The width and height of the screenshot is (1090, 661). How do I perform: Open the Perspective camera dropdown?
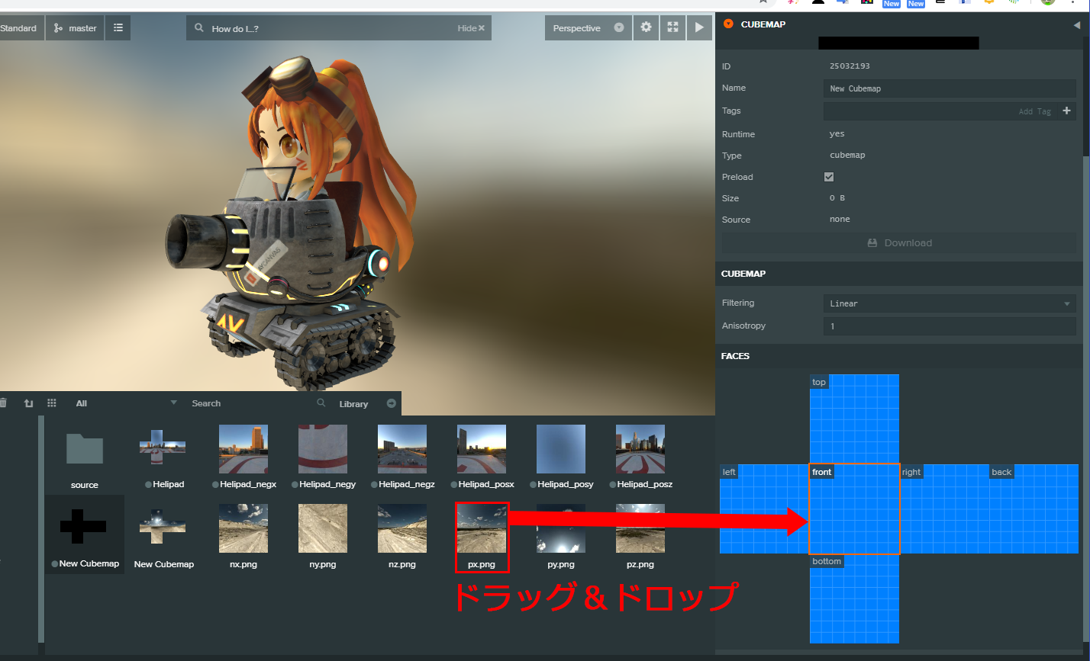tap(589, 28)
